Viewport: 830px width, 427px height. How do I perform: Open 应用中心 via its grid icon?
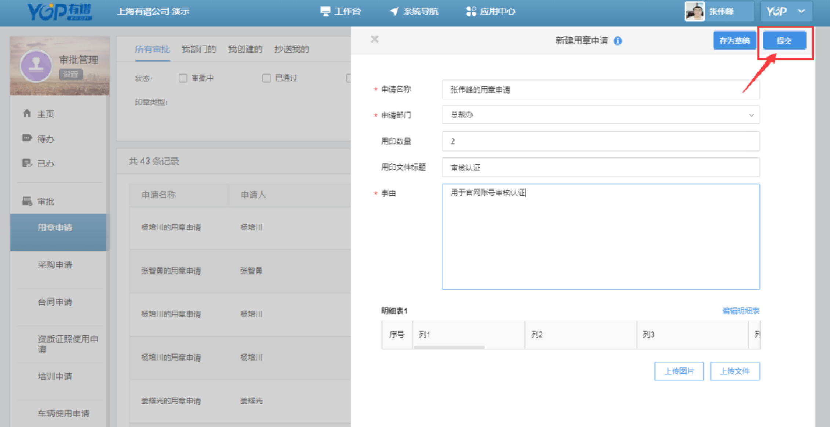471,11
